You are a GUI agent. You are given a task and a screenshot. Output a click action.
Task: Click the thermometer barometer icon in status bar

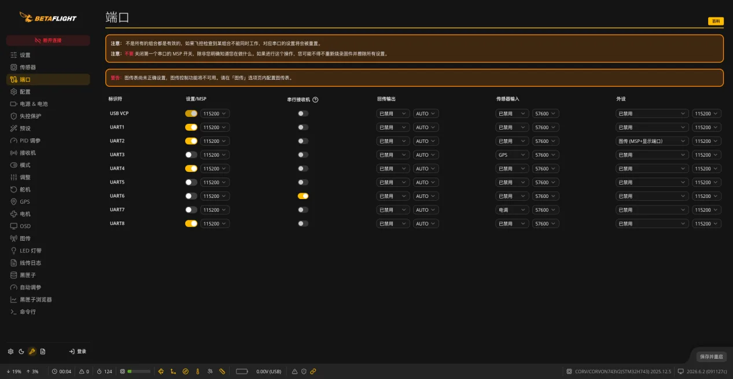coord(197,371)
